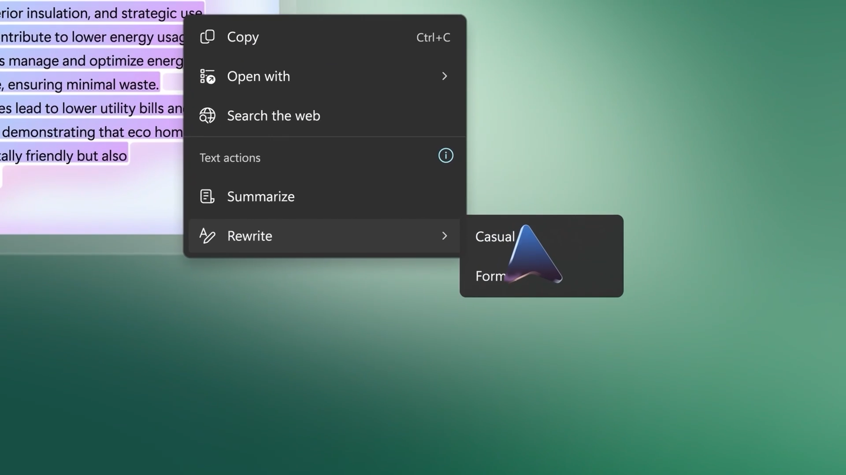The image size is (846, 475).
Task: Click the text "ntribute to lower energy usag"
Action: click(92, 37)
